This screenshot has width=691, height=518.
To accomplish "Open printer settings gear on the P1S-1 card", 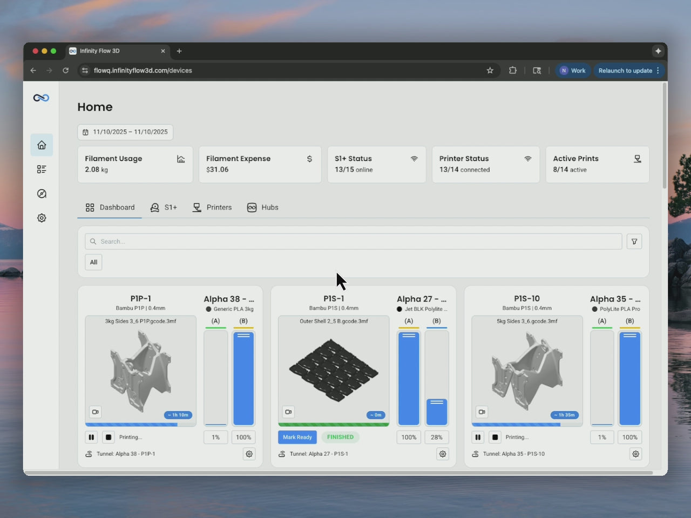I will (442, 454).
